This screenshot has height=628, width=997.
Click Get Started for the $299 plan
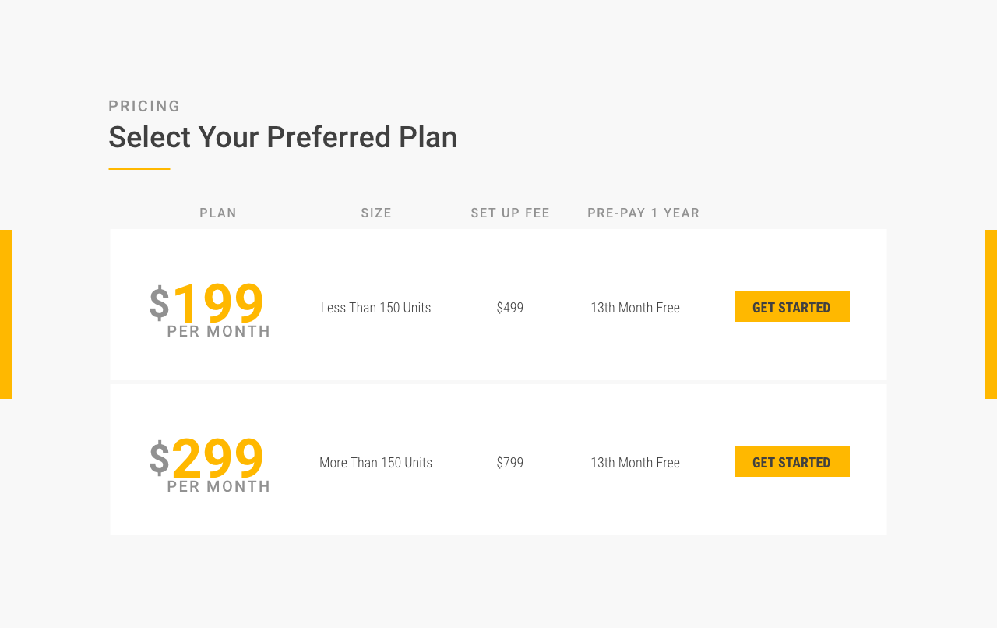coord(791,462)
